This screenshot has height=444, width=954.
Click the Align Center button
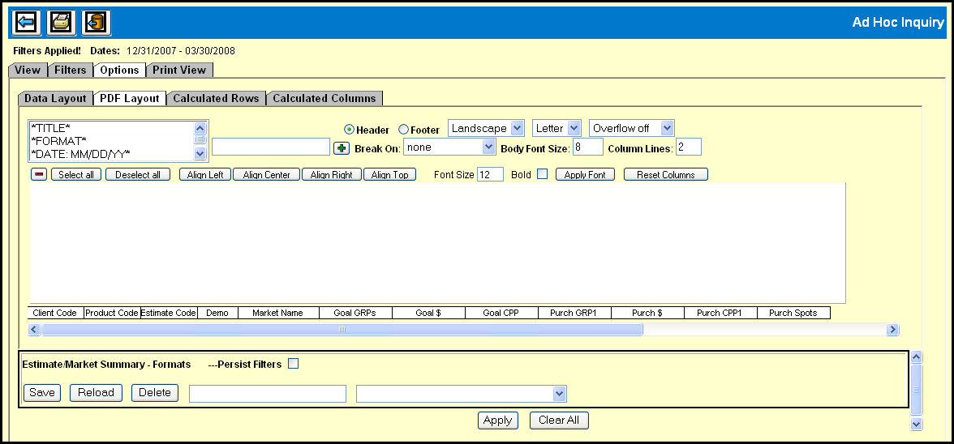(266, 175)
